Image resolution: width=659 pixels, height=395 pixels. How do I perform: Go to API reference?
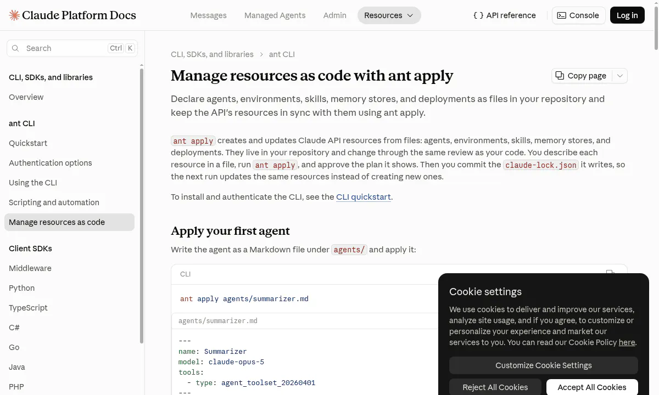[505, 15]
